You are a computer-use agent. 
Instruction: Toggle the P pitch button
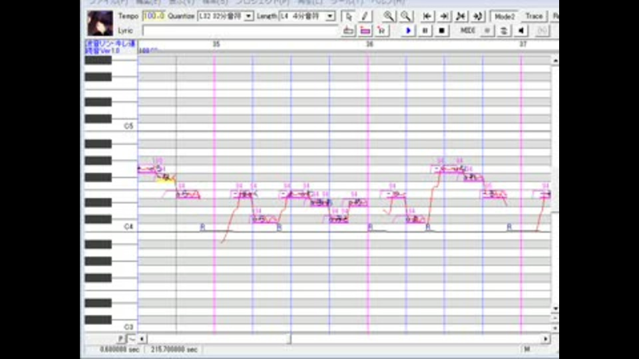(120, 338)
